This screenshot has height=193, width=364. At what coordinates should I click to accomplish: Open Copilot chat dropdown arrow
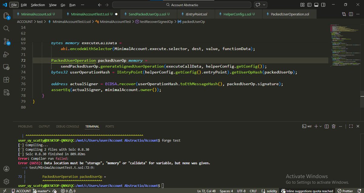[265, 5]
